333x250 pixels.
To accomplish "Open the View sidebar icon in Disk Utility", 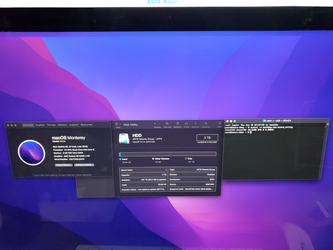I will [117, 124].
